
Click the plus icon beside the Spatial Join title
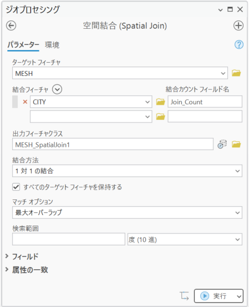[238, 25]
